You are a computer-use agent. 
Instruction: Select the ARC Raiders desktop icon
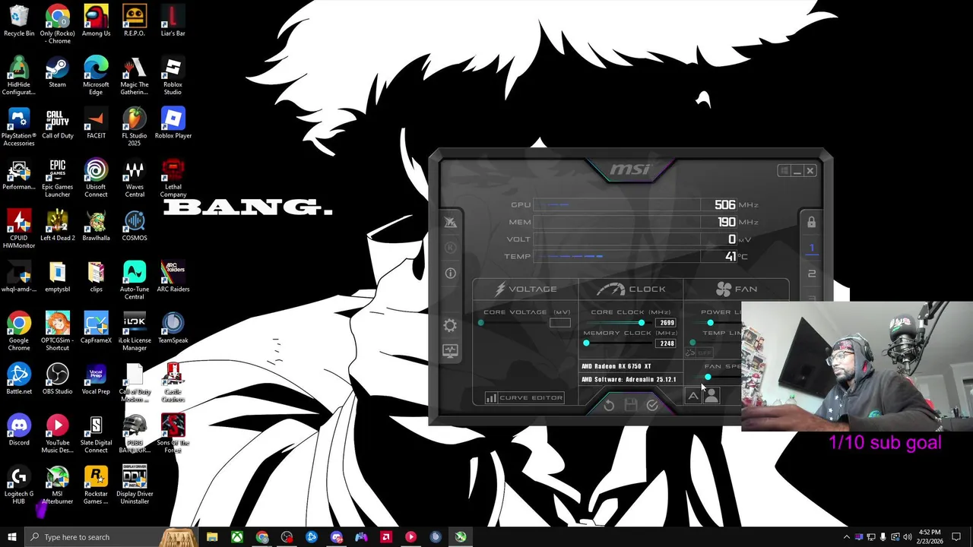coord(173,277)
